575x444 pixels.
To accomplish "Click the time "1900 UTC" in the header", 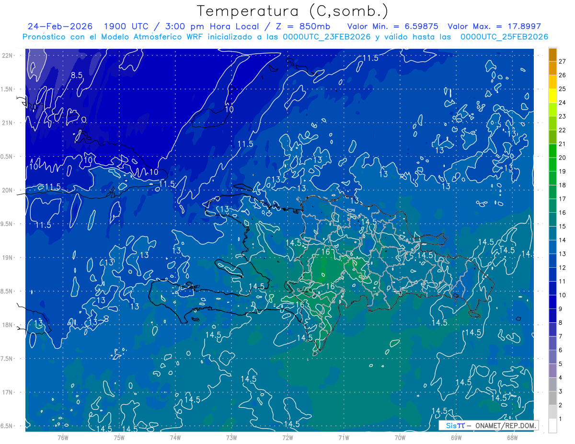I will [126, 26].
